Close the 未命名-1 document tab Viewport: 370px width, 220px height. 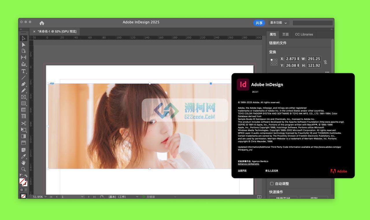pos(34,32)
